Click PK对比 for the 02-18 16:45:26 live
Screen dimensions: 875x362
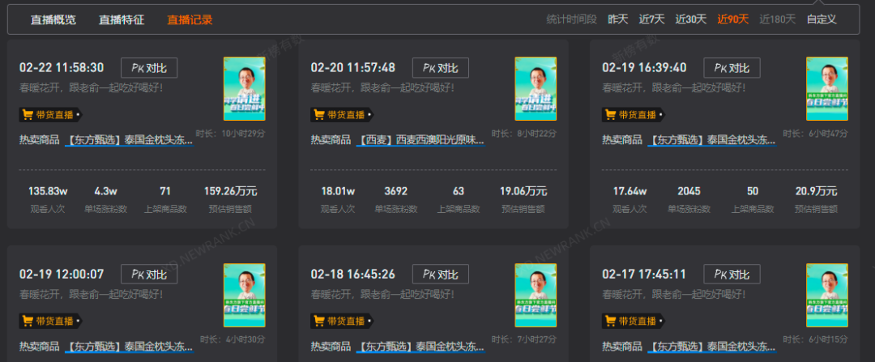[x=440, y=275]
